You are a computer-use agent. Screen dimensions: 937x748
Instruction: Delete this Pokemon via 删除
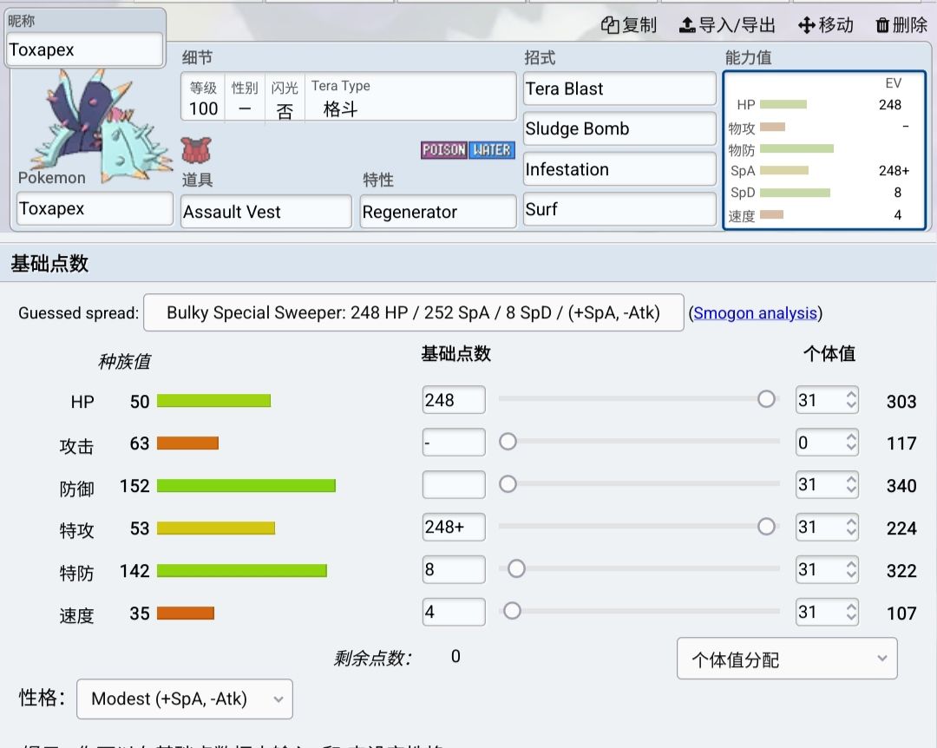pos(901,25)
